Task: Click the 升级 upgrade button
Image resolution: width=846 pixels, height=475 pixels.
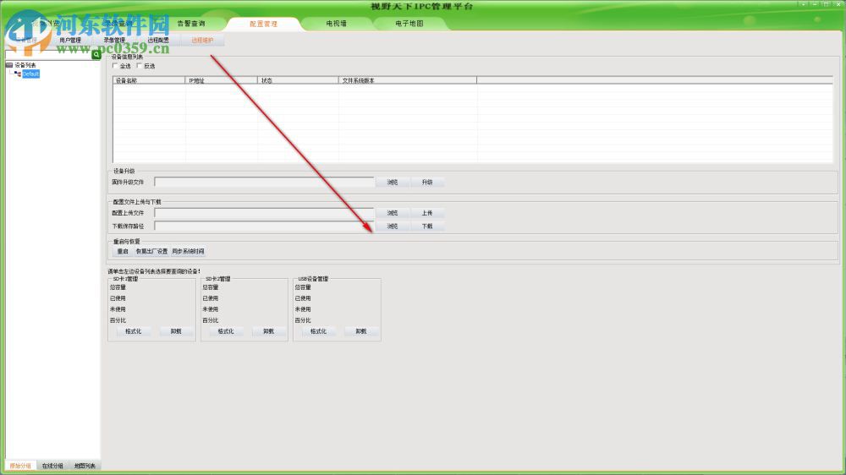Action: point(427,183)
